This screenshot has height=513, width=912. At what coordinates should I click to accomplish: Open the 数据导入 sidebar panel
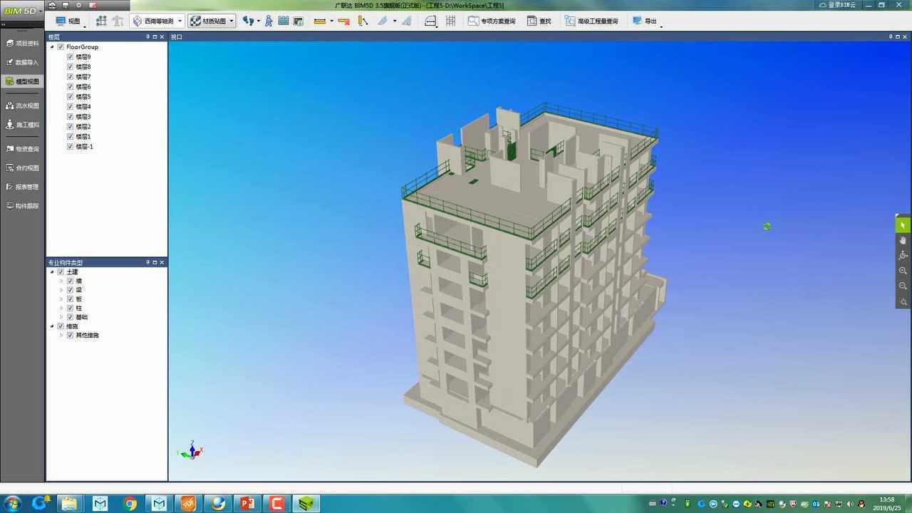click(24, 62)
